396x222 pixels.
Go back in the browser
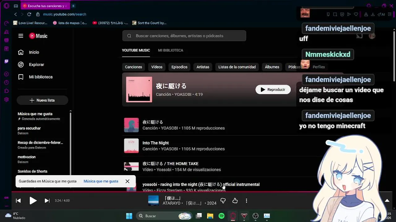15,14
